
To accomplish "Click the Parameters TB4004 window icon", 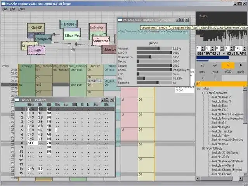I will coord(120,20).
